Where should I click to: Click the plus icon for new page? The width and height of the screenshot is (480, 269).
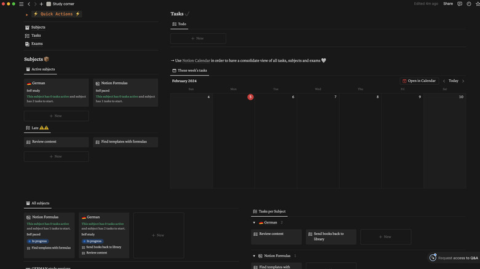coord(41,4)
